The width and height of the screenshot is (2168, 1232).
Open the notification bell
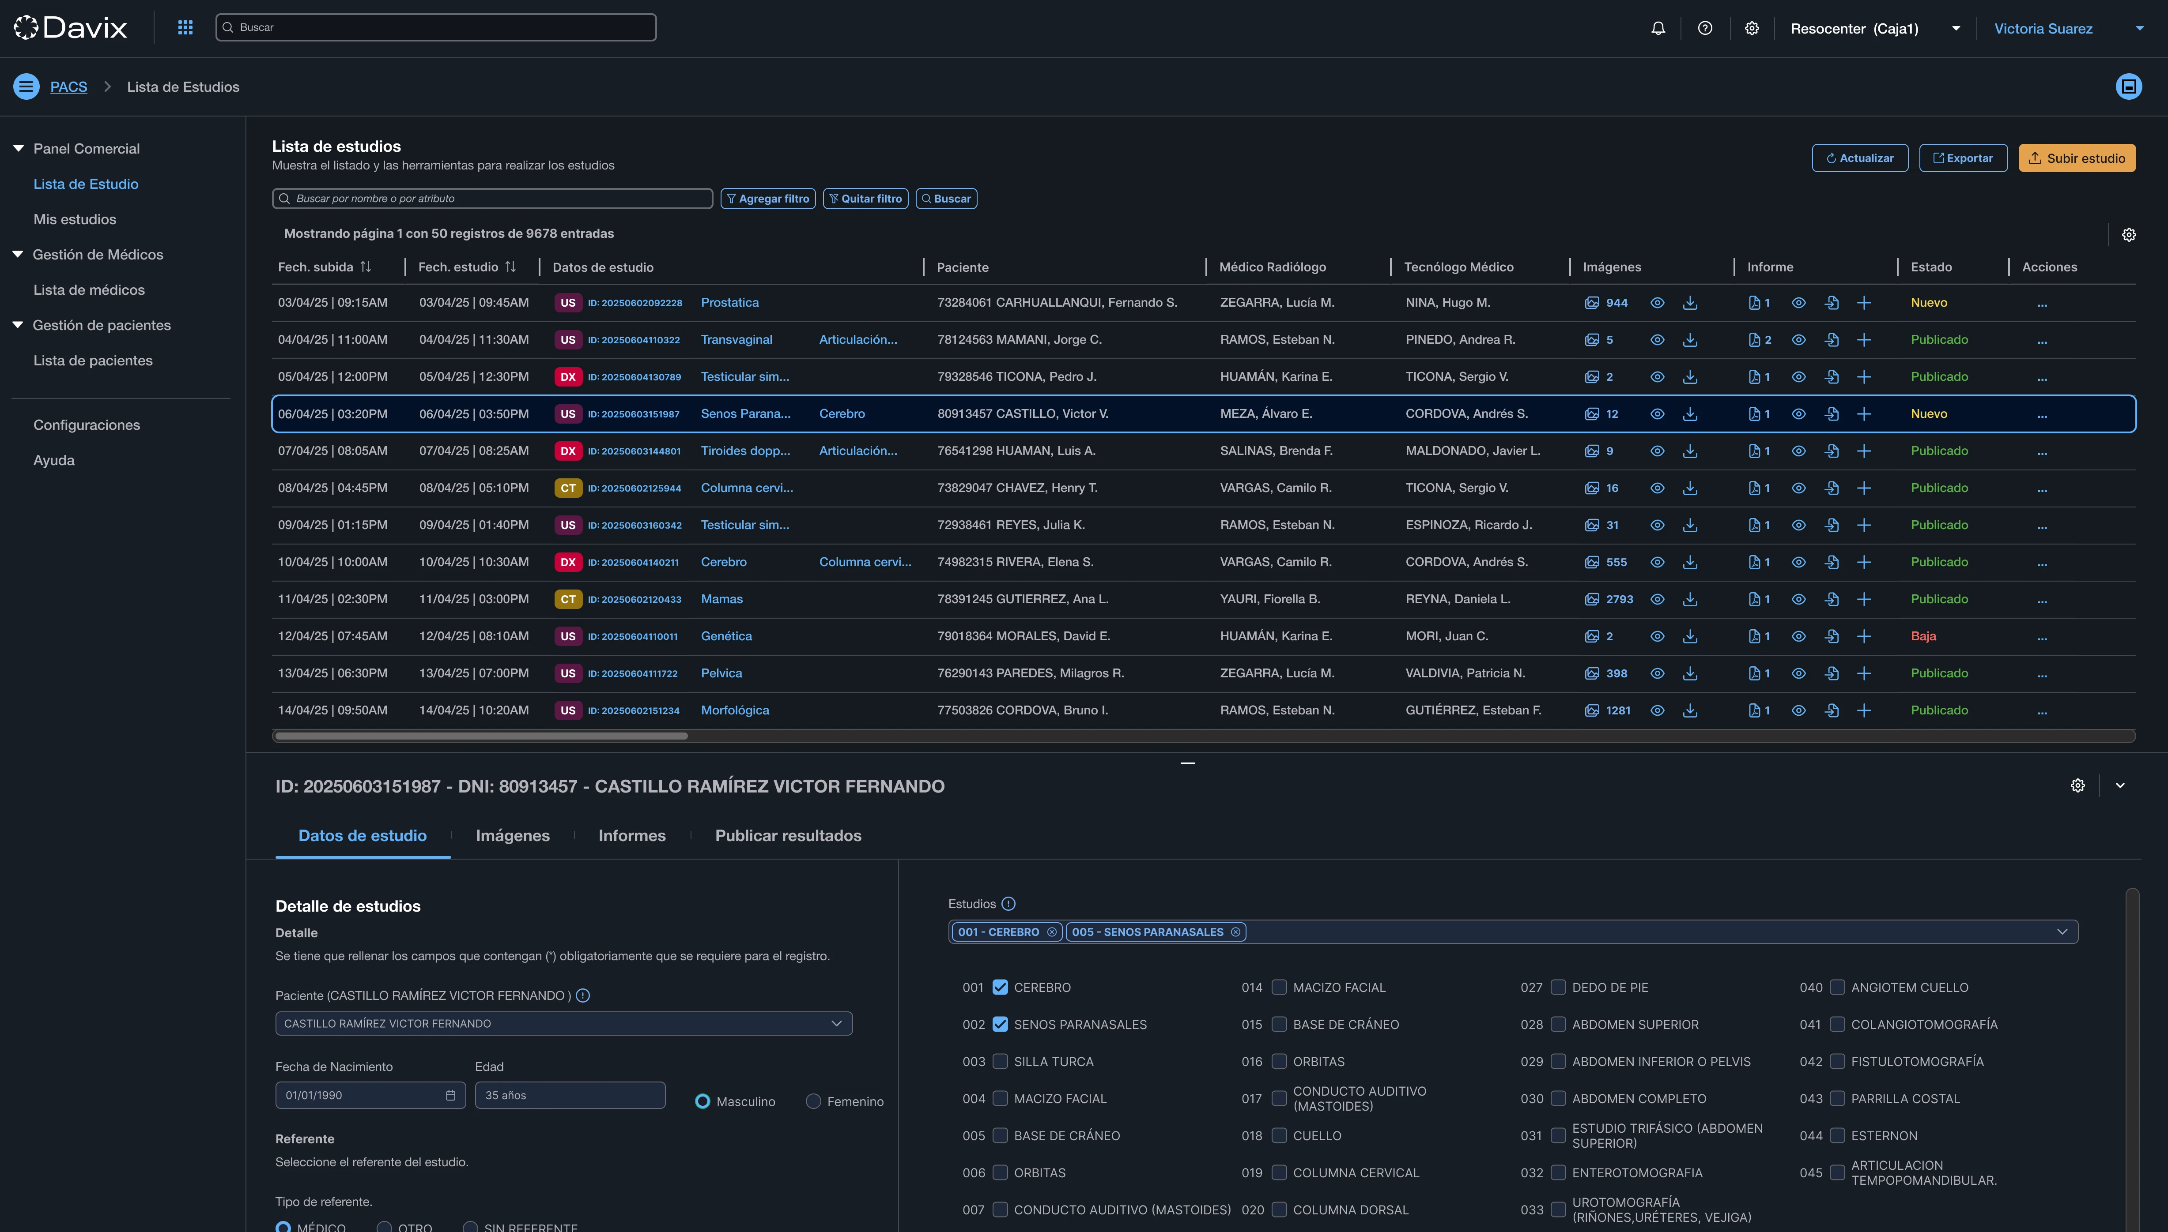coord(1658,27)
